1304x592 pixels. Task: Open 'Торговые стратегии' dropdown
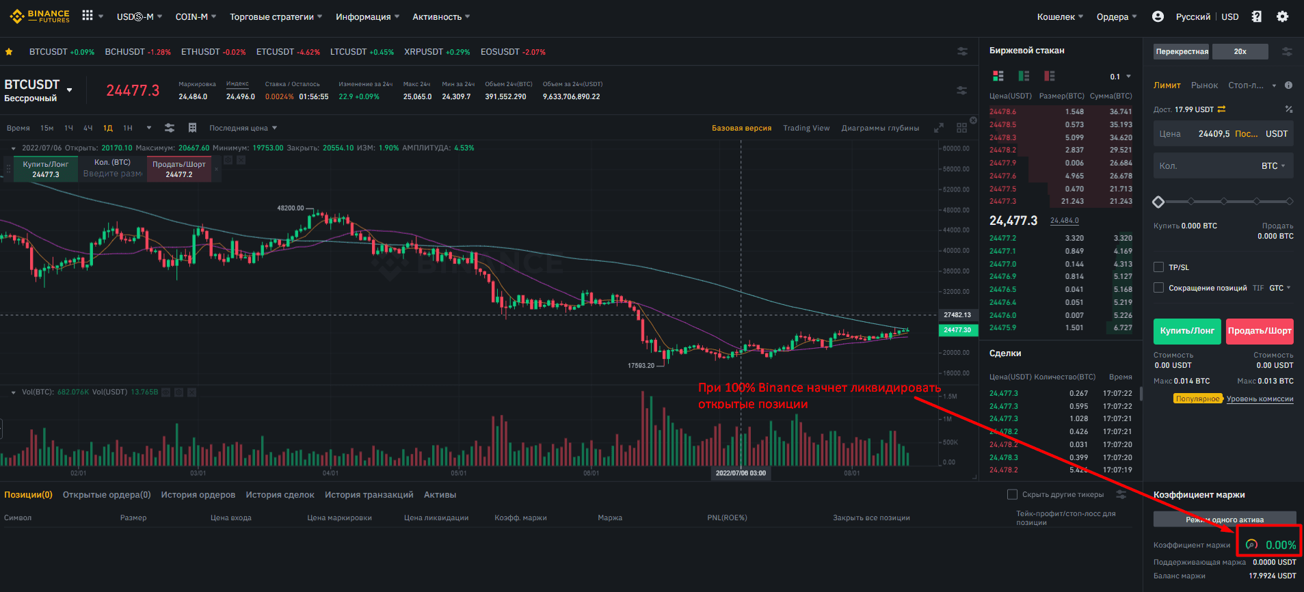(276, 16)
